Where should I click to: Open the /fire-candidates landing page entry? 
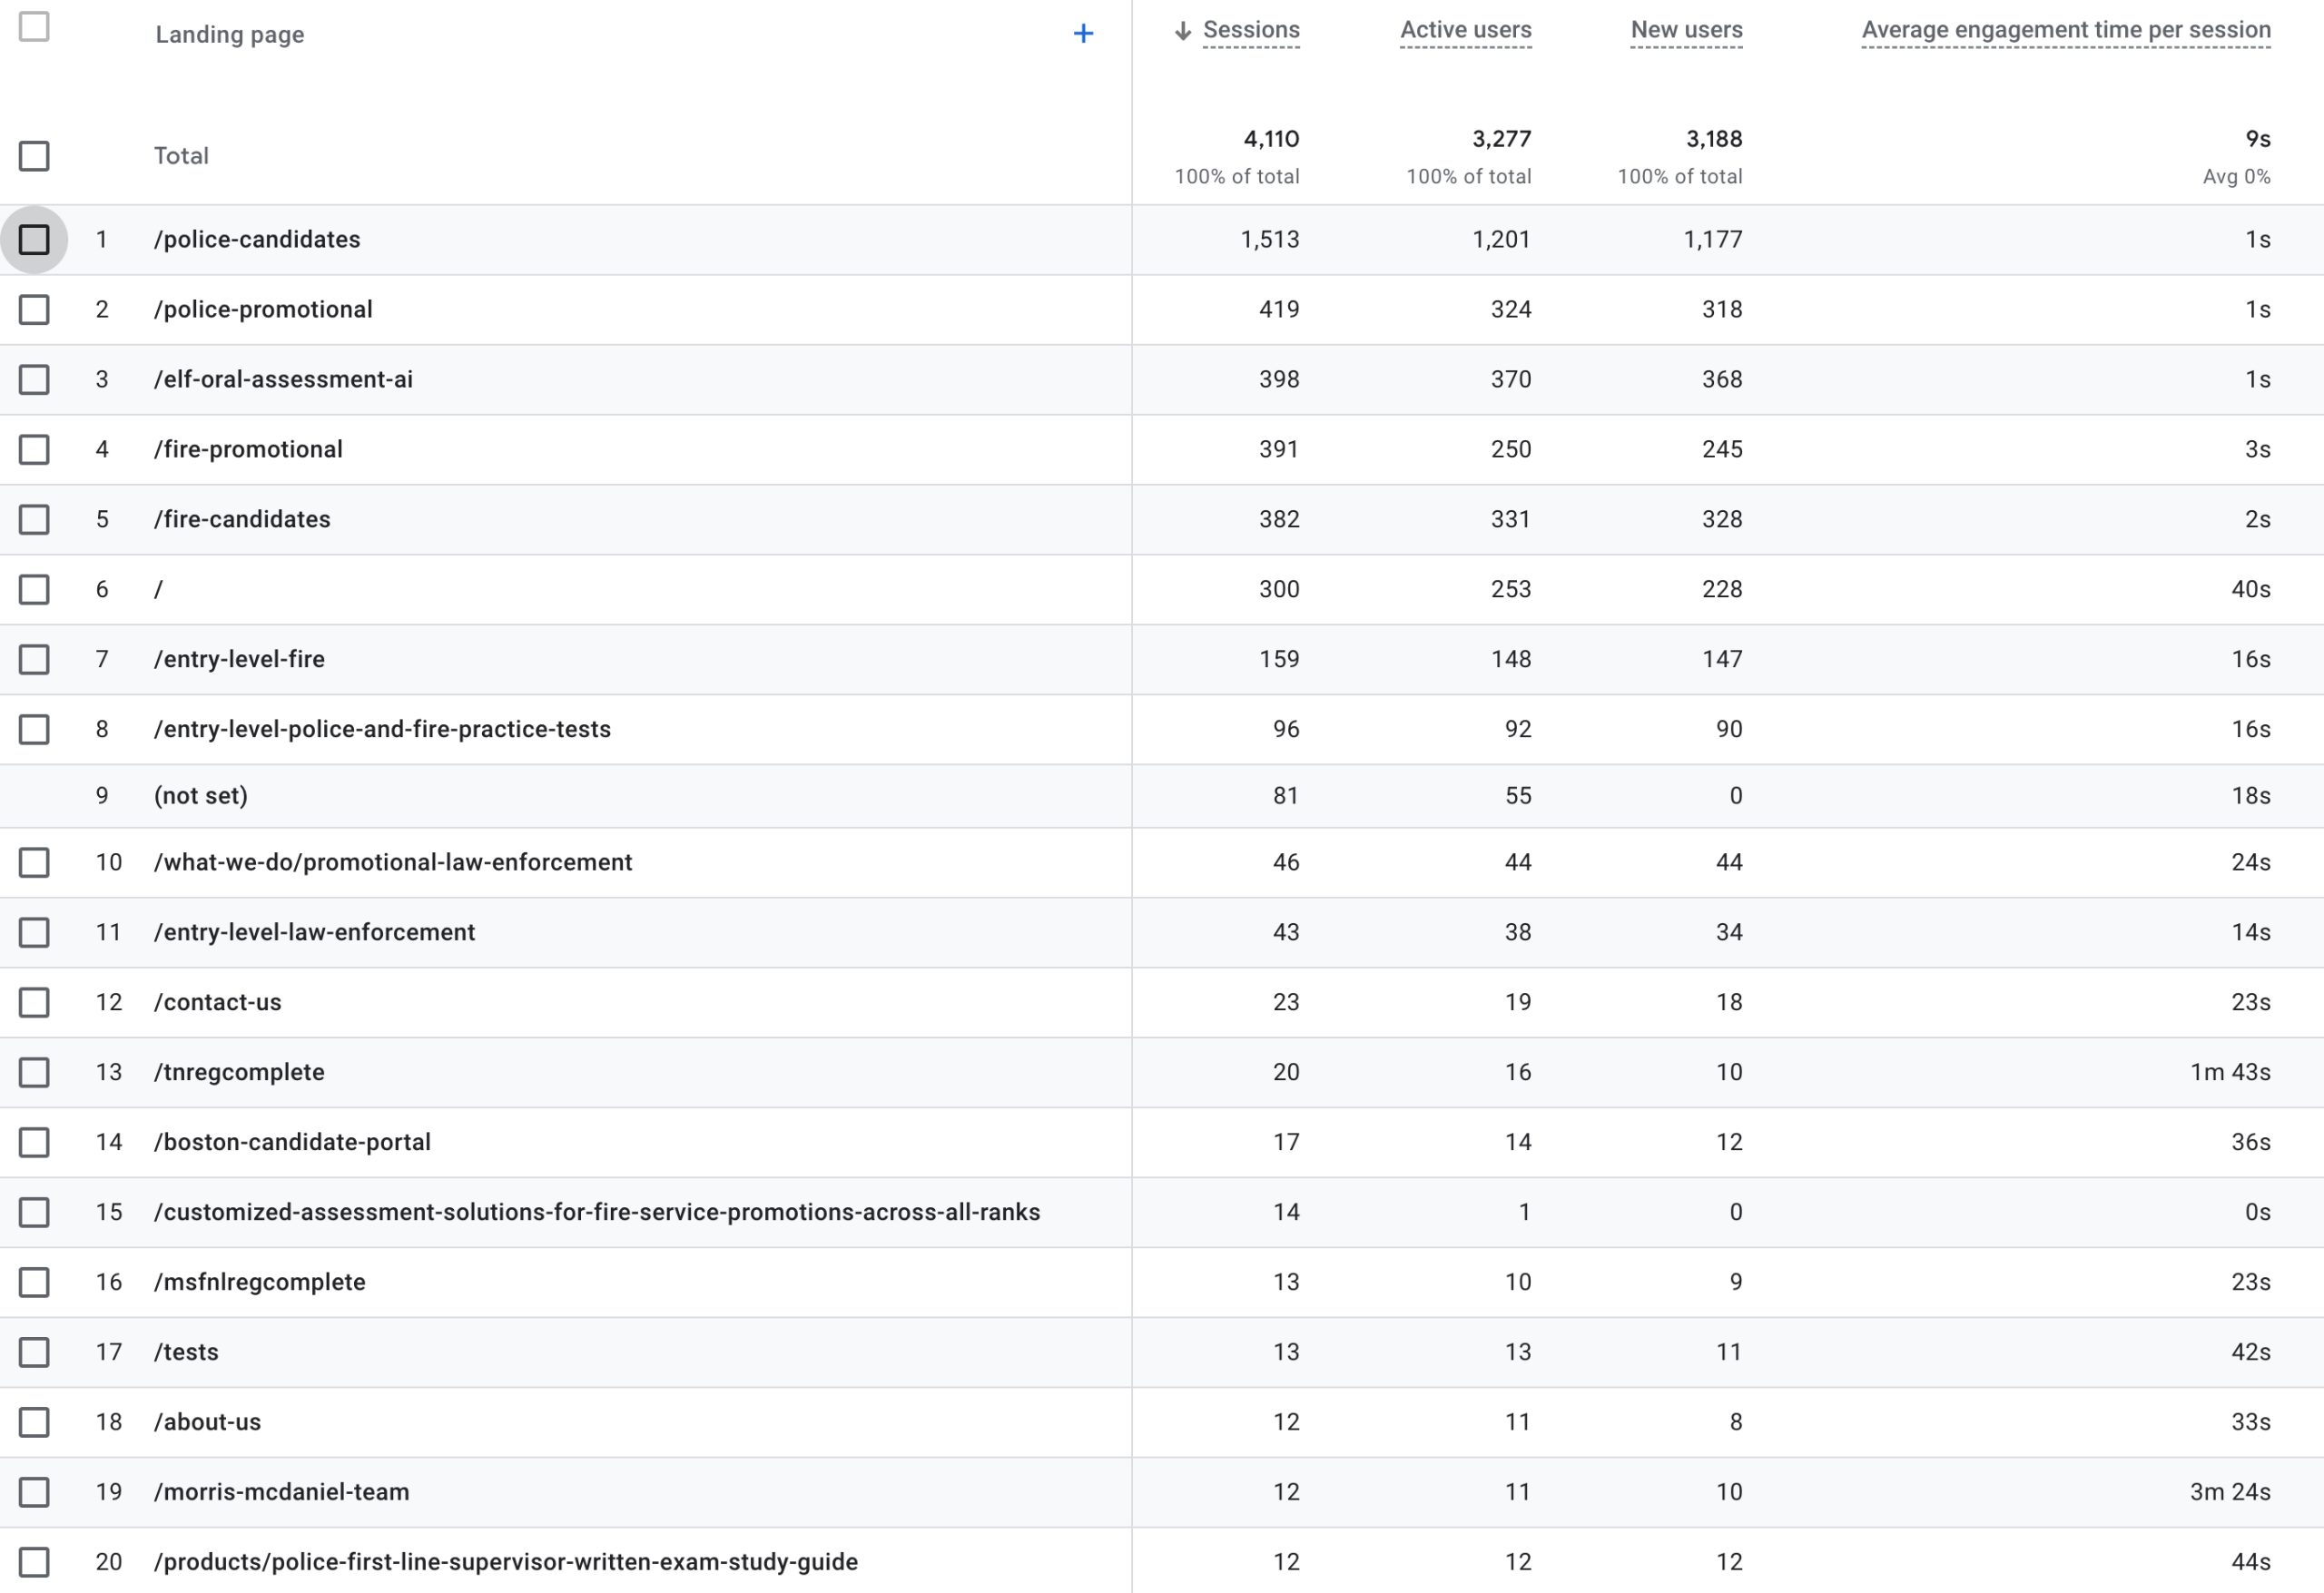242,520
